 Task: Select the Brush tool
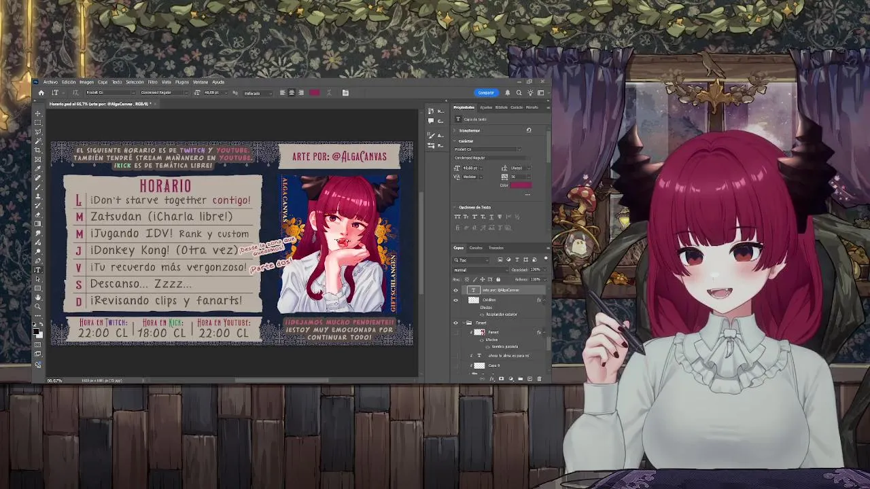tap(38, 187)
